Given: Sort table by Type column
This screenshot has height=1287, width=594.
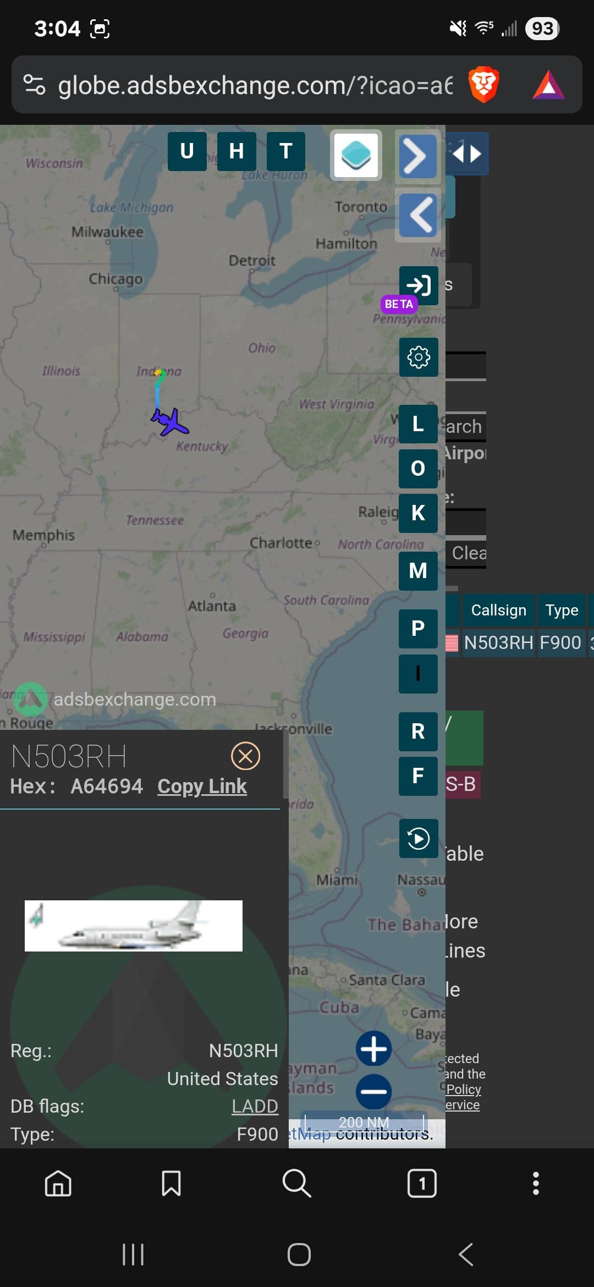Looking at the screenshot, I should pyautogui.click(x=562, y=610).
